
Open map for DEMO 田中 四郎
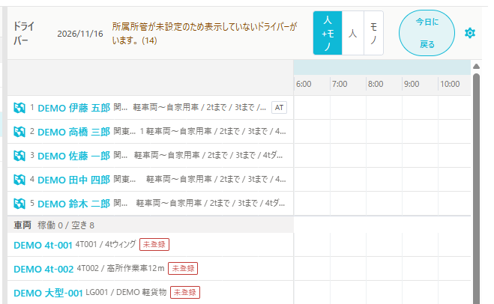(19, 180)
